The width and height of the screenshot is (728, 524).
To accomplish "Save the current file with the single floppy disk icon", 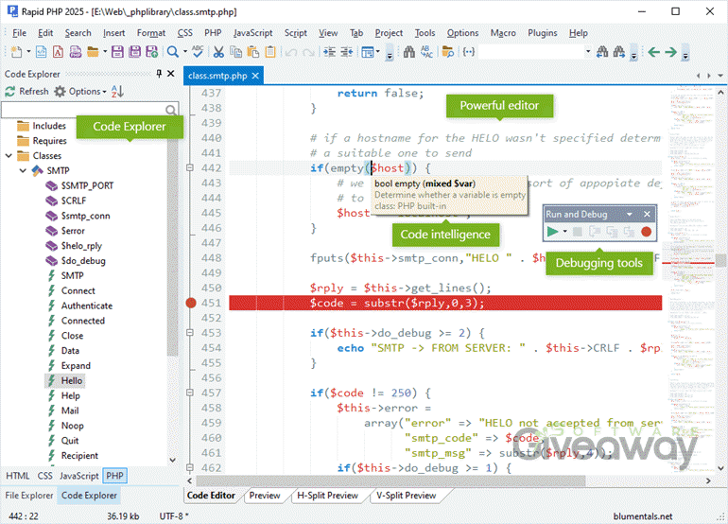I will point(117,52).
